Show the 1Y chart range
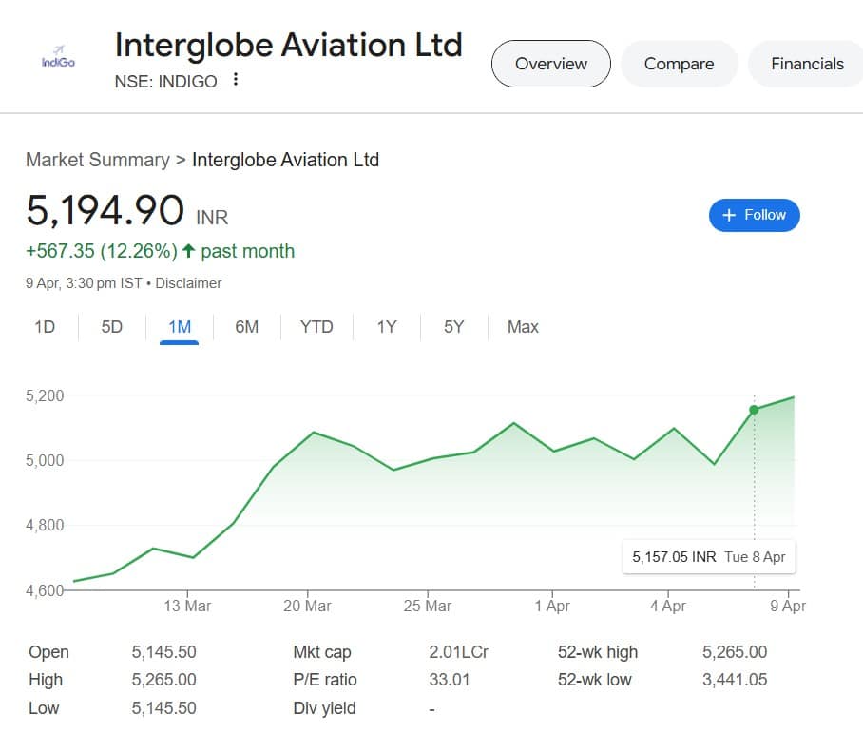863x733 pixels. pyautogui.click(x=387, y=327)
